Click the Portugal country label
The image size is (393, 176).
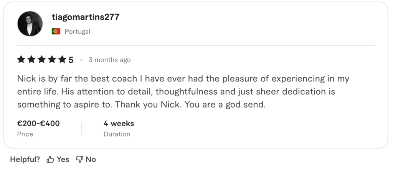point(77,31)
